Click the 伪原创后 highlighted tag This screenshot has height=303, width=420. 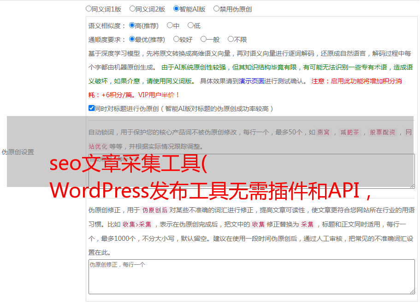154,210
